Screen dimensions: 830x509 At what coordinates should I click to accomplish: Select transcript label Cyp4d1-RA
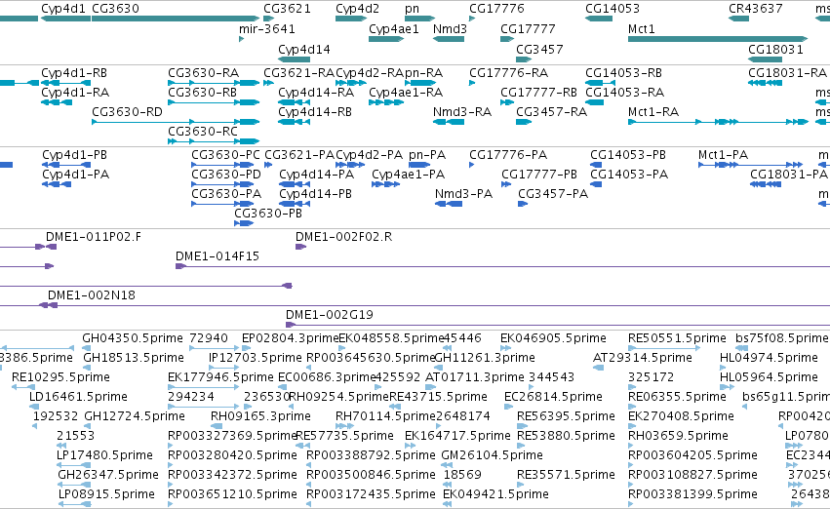tap(75, 93)
